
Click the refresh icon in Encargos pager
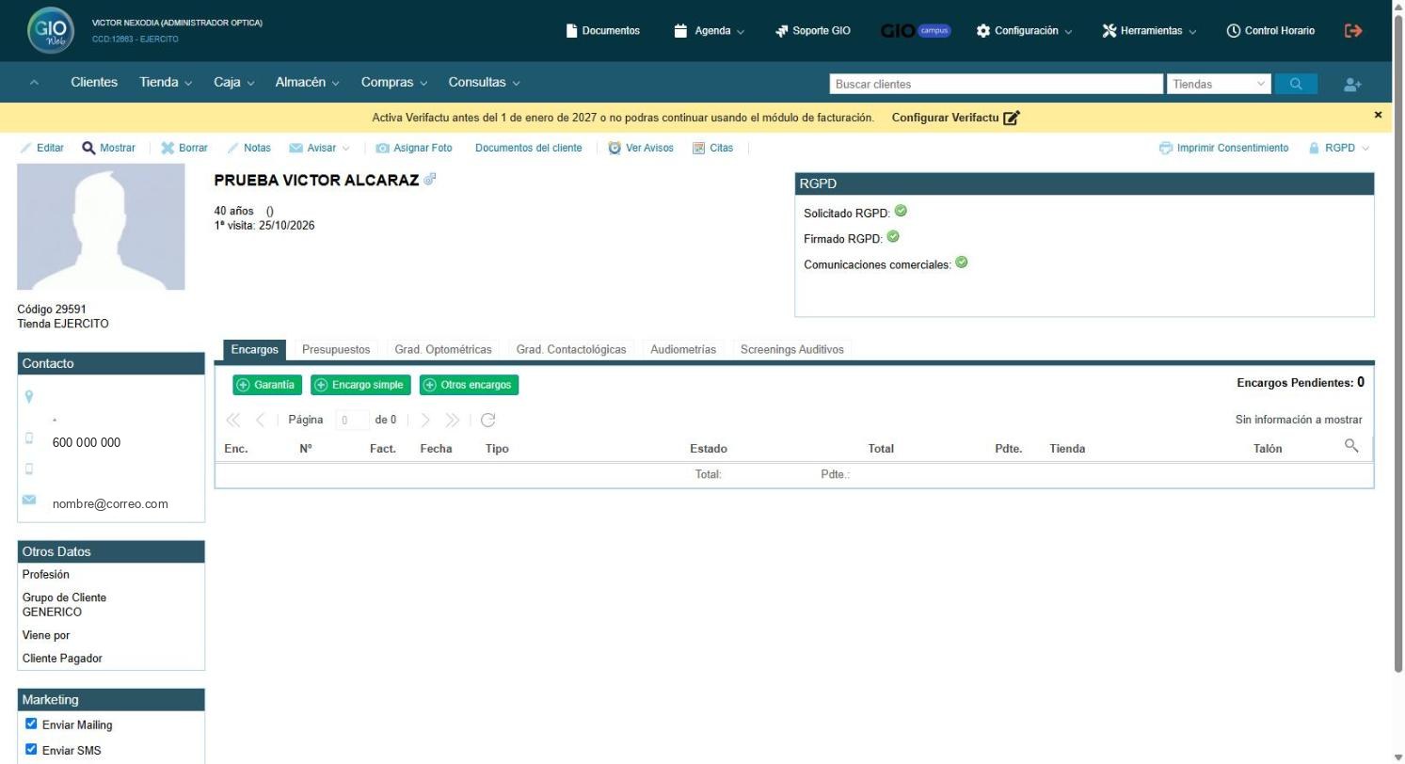(x=487, y=420)
